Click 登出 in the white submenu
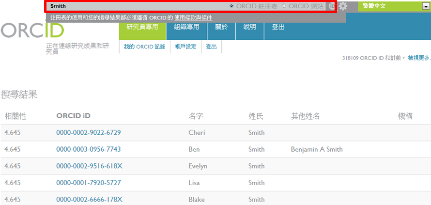 [211, 47]
